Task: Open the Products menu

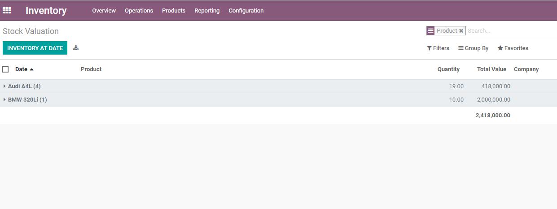Action: [x=174, y=11]
